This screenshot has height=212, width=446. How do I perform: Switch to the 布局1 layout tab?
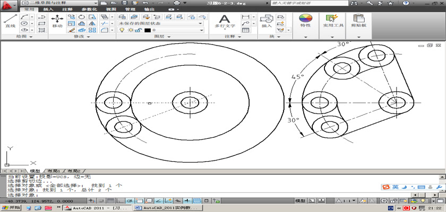54,171
